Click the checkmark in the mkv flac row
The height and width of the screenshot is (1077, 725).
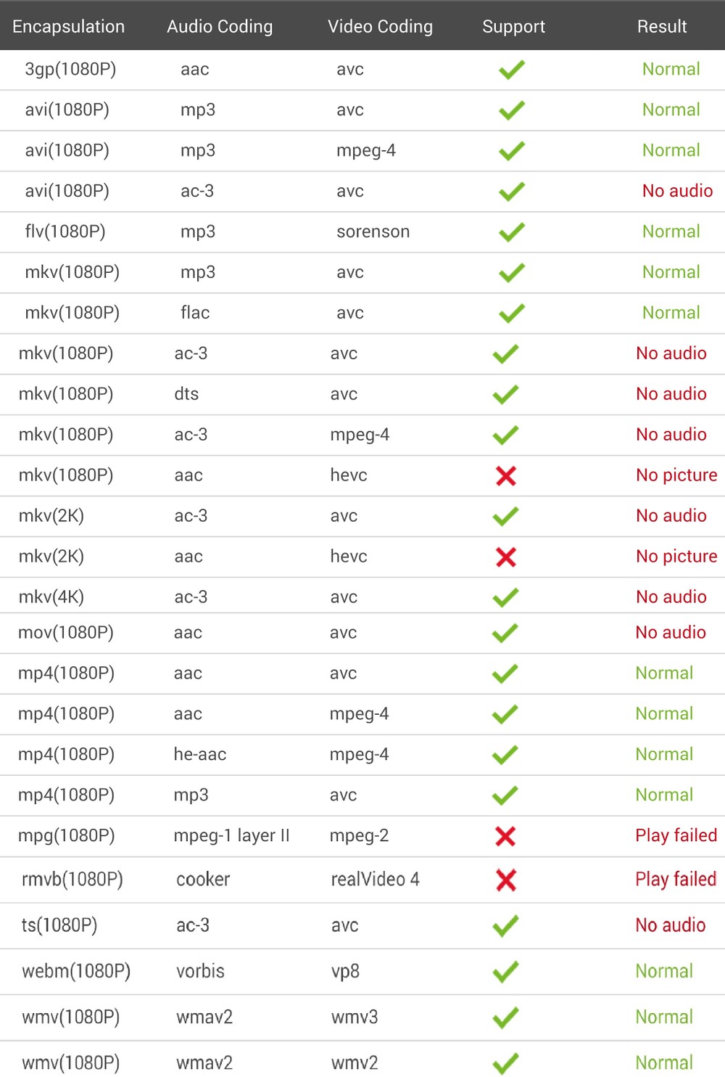coord(512,314)
